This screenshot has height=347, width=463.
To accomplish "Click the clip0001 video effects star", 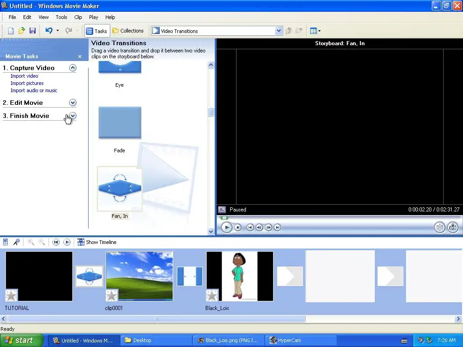I will [112, 295].
